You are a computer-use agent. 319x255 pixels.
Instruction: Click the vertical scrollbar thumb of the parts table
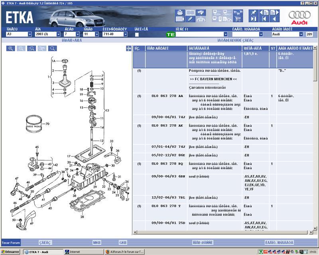(315, 65)
